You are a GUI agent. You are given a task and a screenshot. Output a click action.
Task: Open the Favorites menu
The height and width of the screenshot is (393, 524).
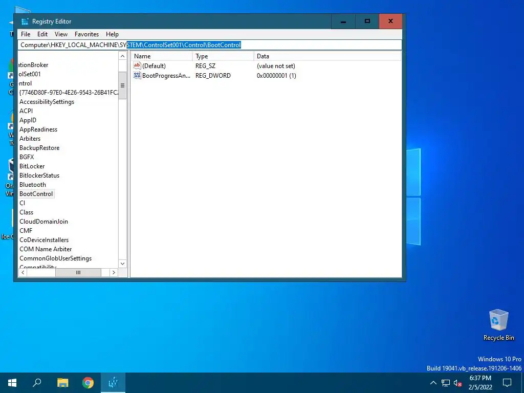pyautogui.click(x=86, y=34)
